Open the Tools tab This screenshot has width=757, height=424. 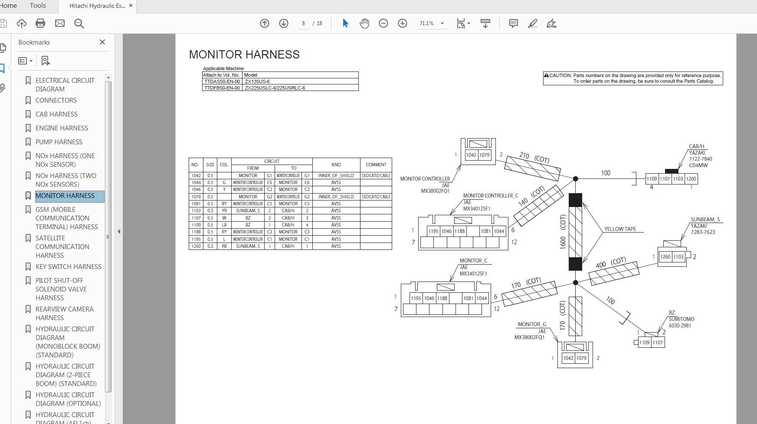coord(38,6)
